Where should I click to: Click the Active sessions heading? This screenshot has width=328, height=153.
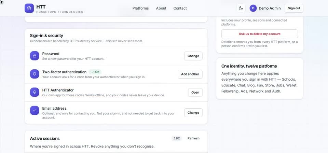click(x=45, y=138)
